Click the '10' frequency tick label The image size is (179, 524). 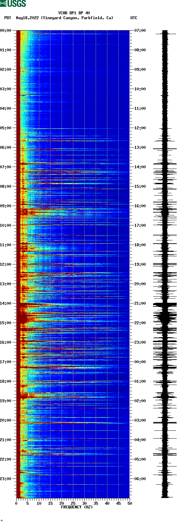[x=39, y=504]
